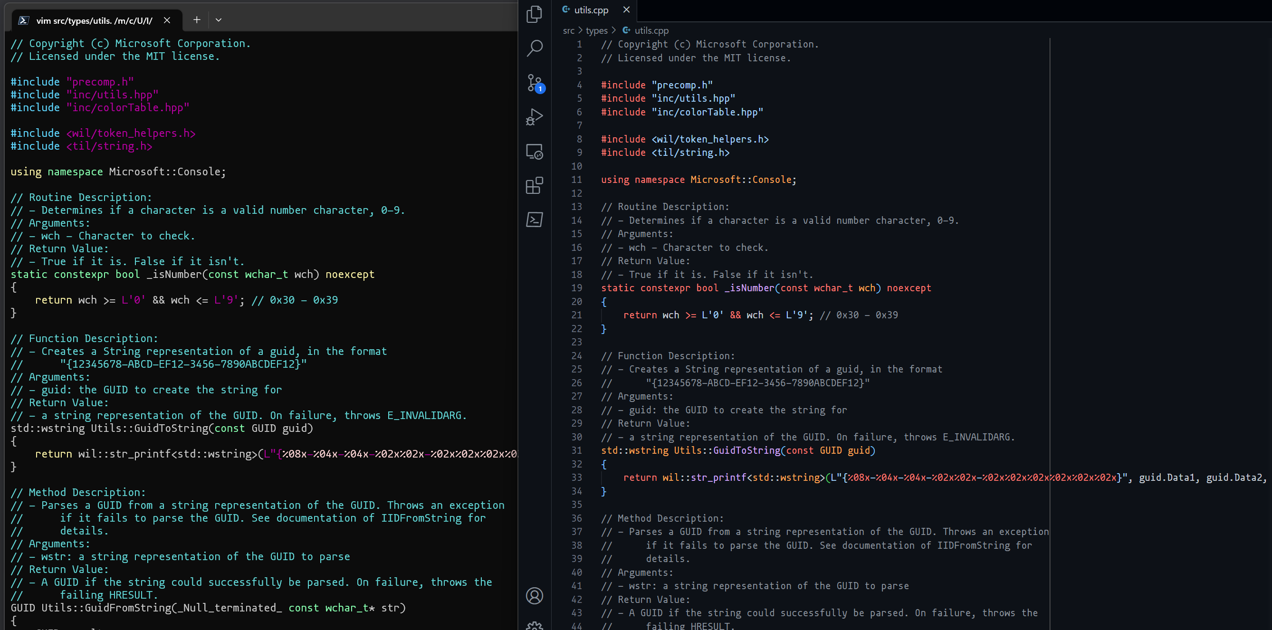
Task: Click line number 19 in the editor gutter
Action: point(577,288)
